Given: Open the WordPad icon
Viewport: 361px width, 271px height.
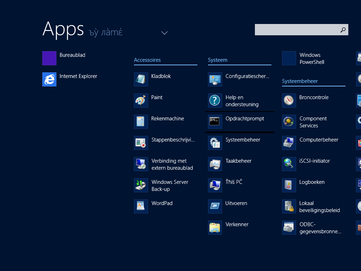Looking at the screenshot, I should [141, 206].
